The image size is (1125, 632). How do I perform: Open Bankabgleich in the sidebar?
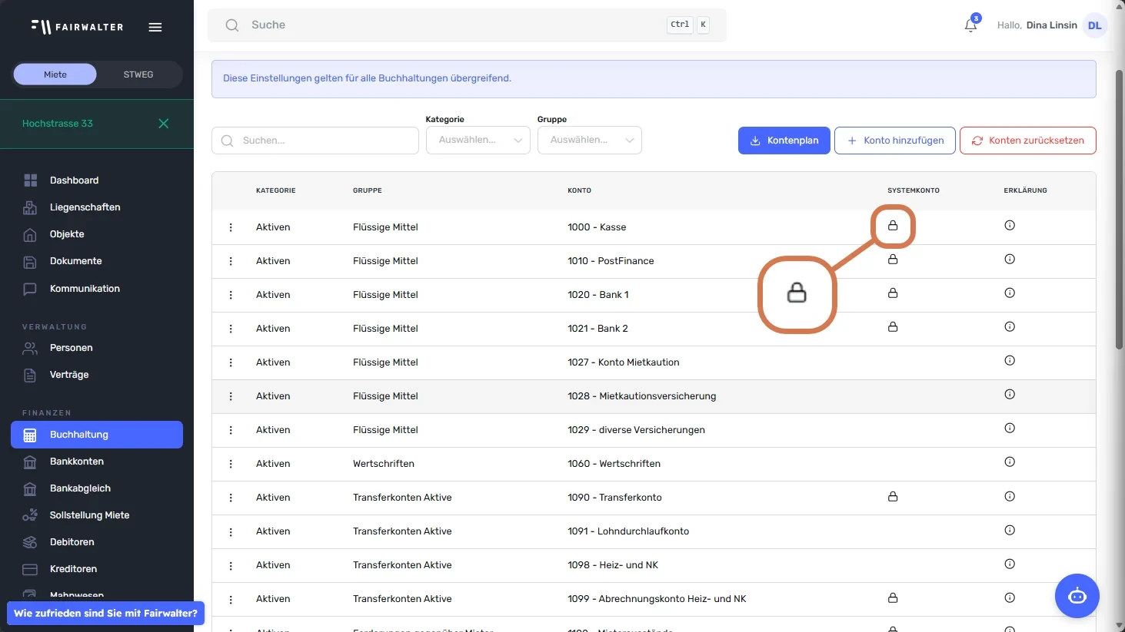(97, 488)
